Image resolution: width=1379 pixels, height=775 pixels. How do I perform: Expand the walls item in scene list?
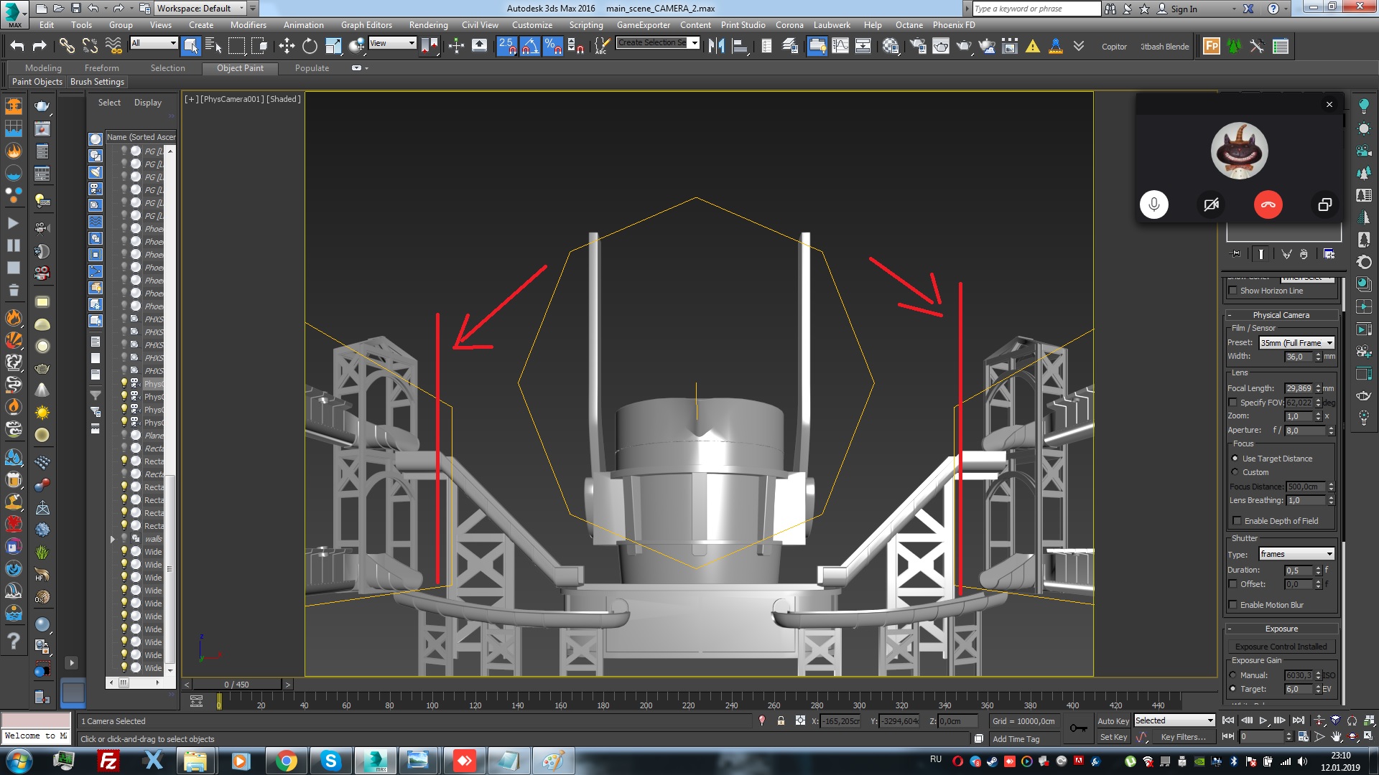click(x=113, y=539)
